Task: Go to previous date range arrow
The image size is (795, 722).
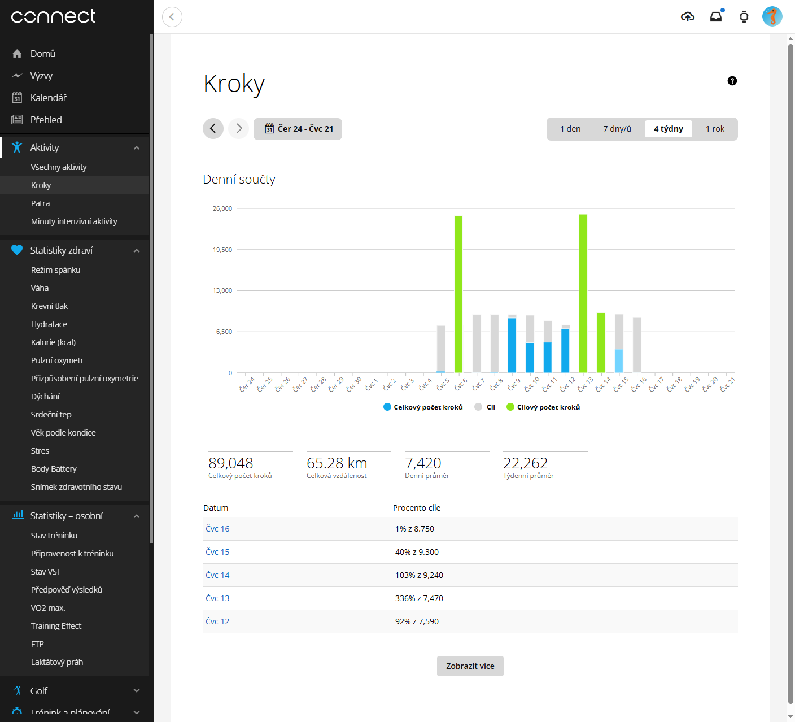Action: [213, 129]
